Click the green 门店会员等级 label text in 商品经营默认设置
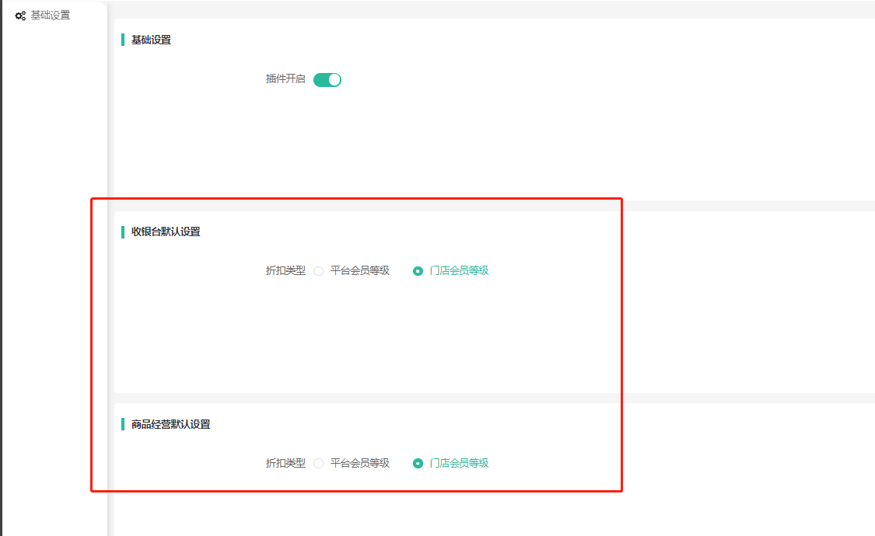This screenshot has width=875, height=536. 459,464
